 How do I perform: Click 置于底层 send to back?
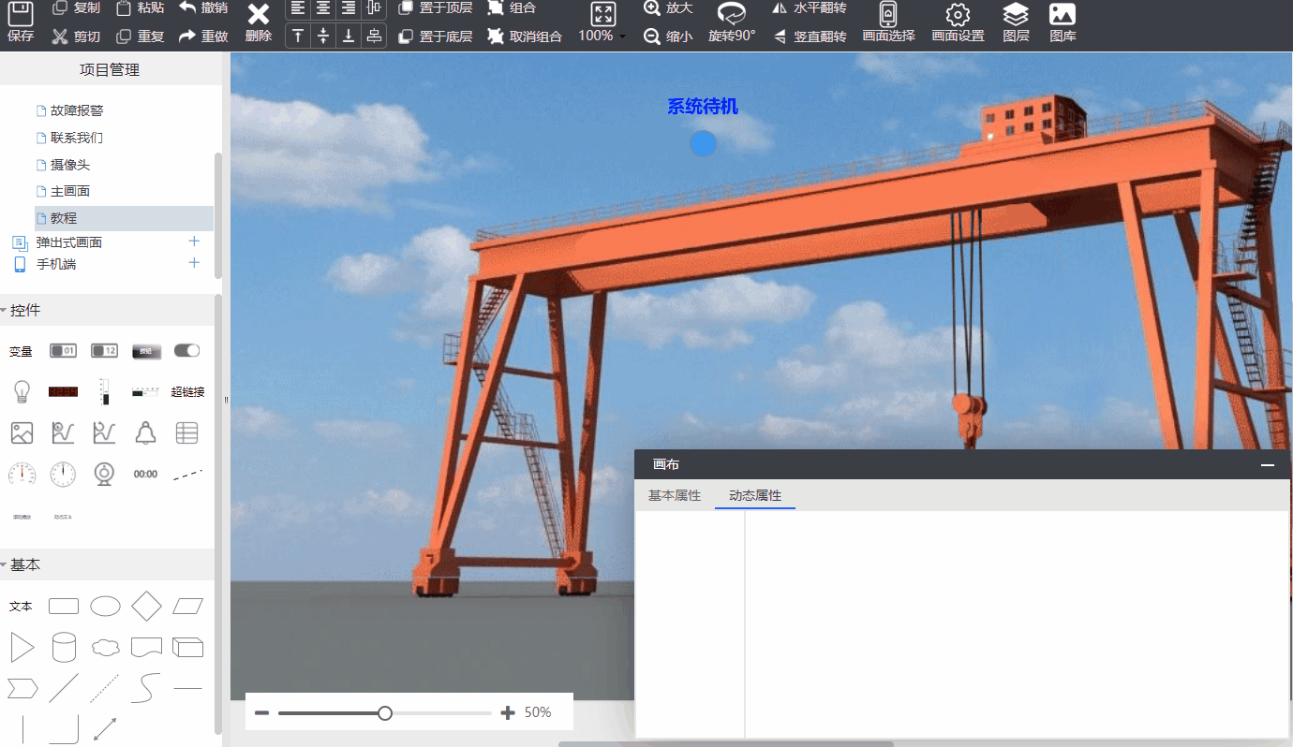click(435, 37)
